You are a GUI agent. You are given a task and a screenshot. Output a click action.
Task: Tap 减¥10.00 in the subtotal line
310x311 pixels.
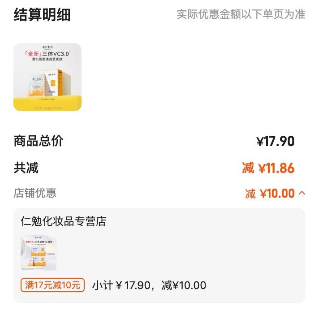click(184, 285)
